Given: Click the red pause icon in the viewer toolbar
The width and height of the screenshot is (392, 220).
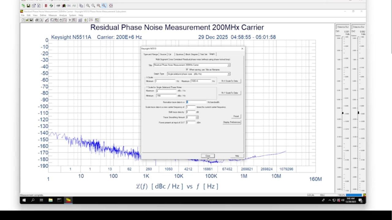Looking at the screenshot, I should 46,5.
